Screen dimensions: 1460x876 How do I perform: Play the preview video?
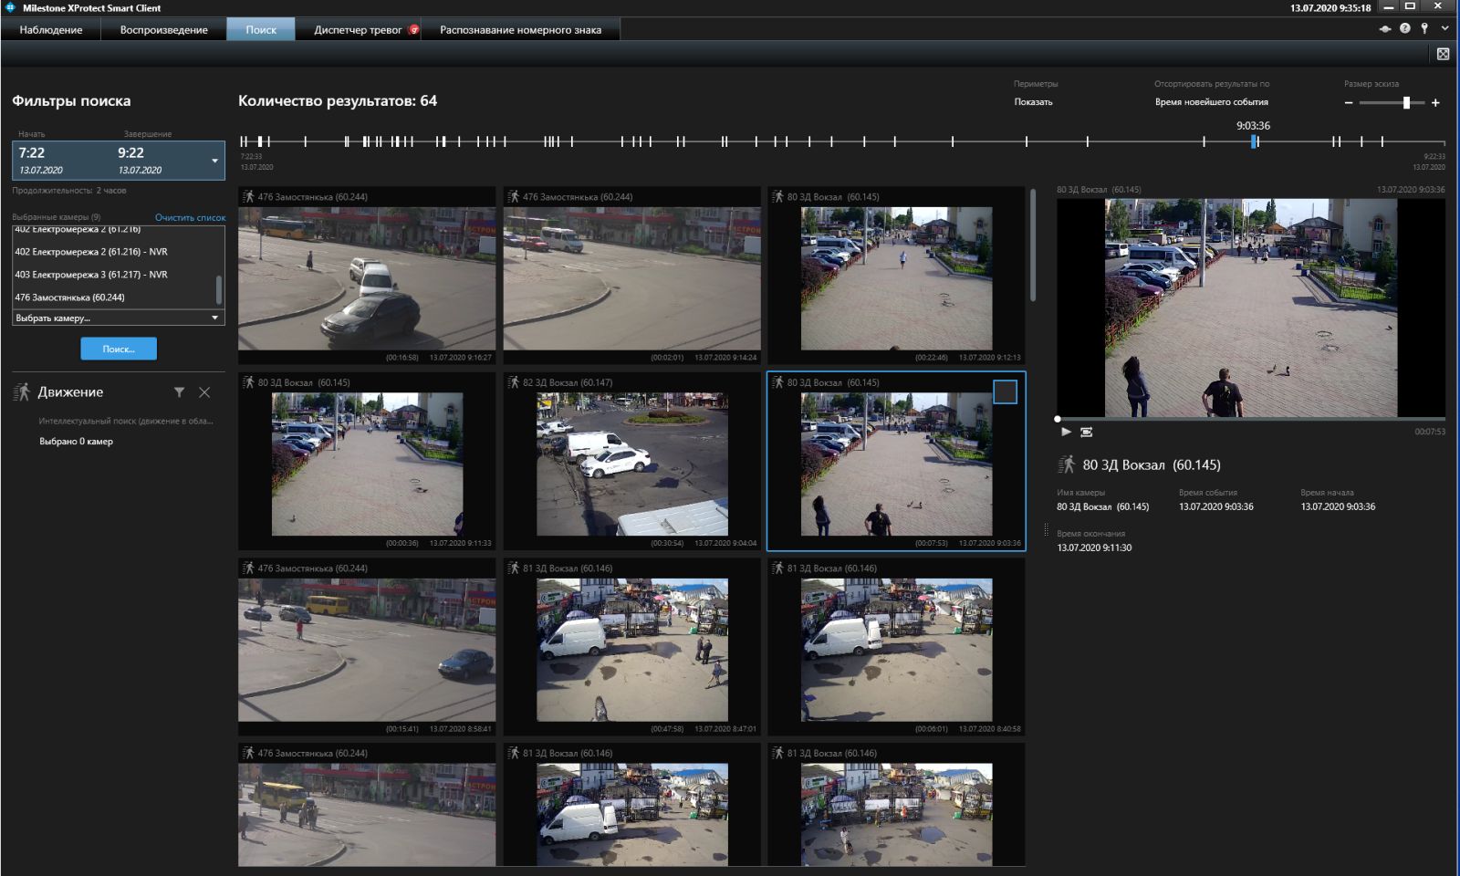click(x=1066, y=433)
